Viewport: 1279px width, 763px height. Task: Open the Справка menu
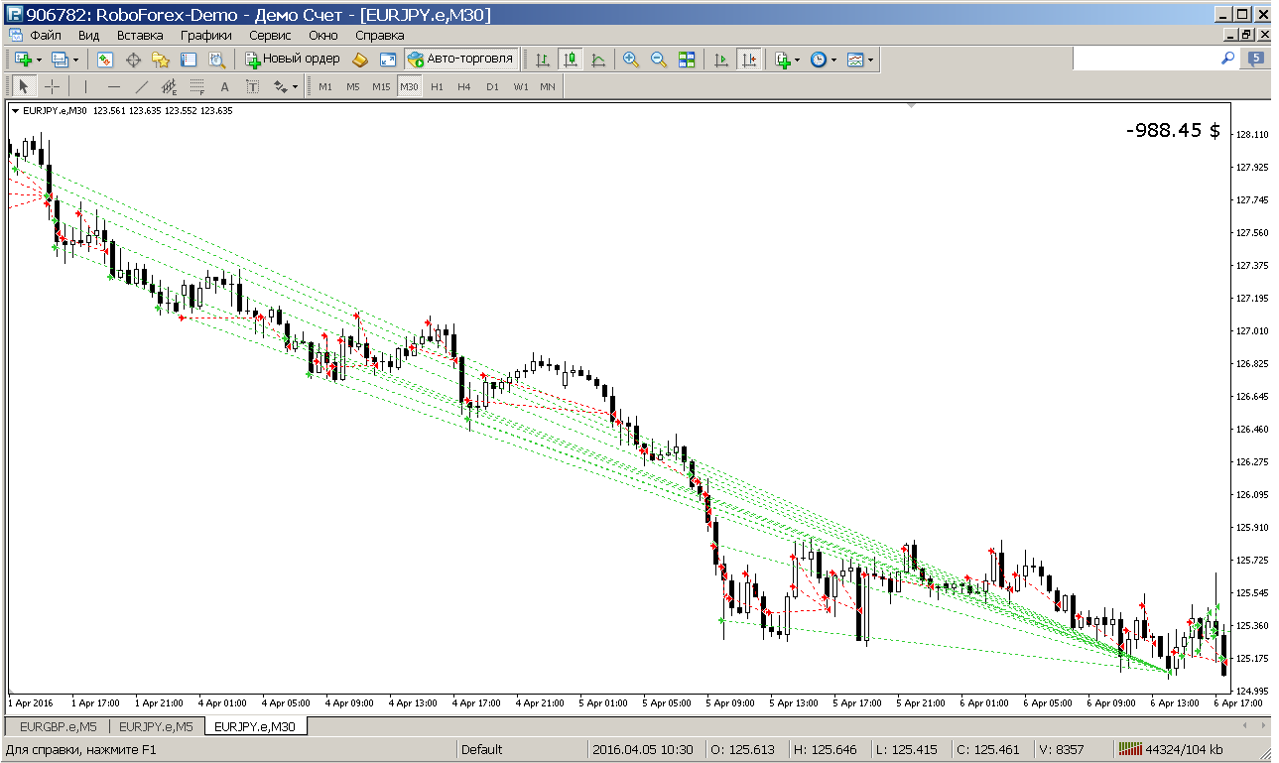point(380,35)
